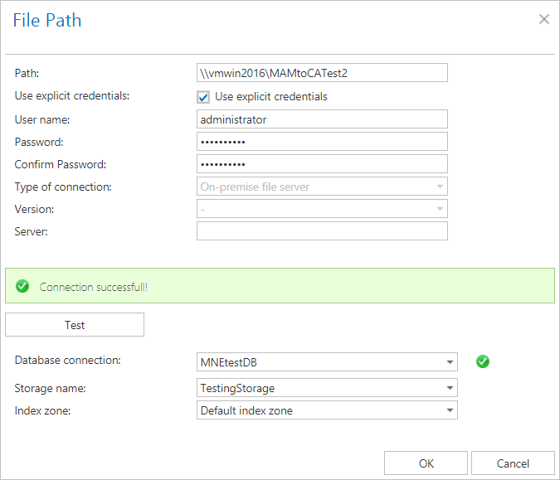Screen dimensions: 560x480
Task: Close the File Path dialog with X
Action: point(544,19)
